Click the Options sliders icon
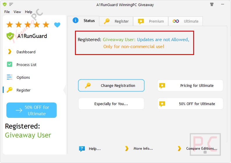Viewport: 231px width, 163px height. coord(10,77)
